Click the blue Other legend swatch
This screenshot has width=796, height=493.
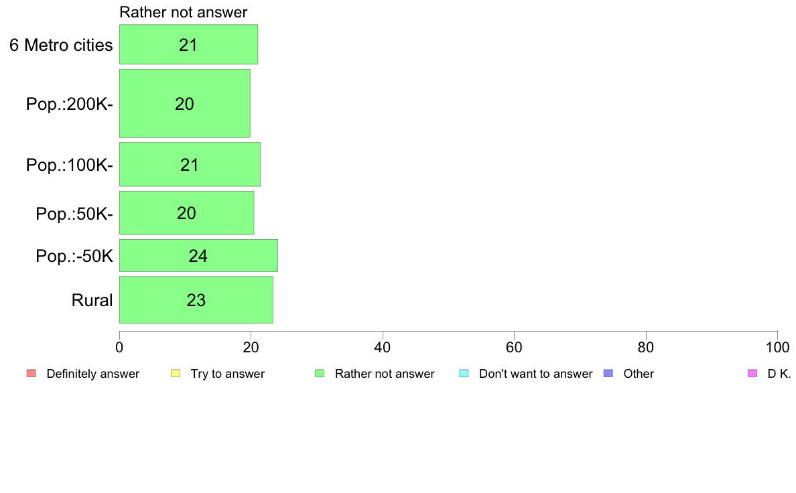click(x=608, y=373)
